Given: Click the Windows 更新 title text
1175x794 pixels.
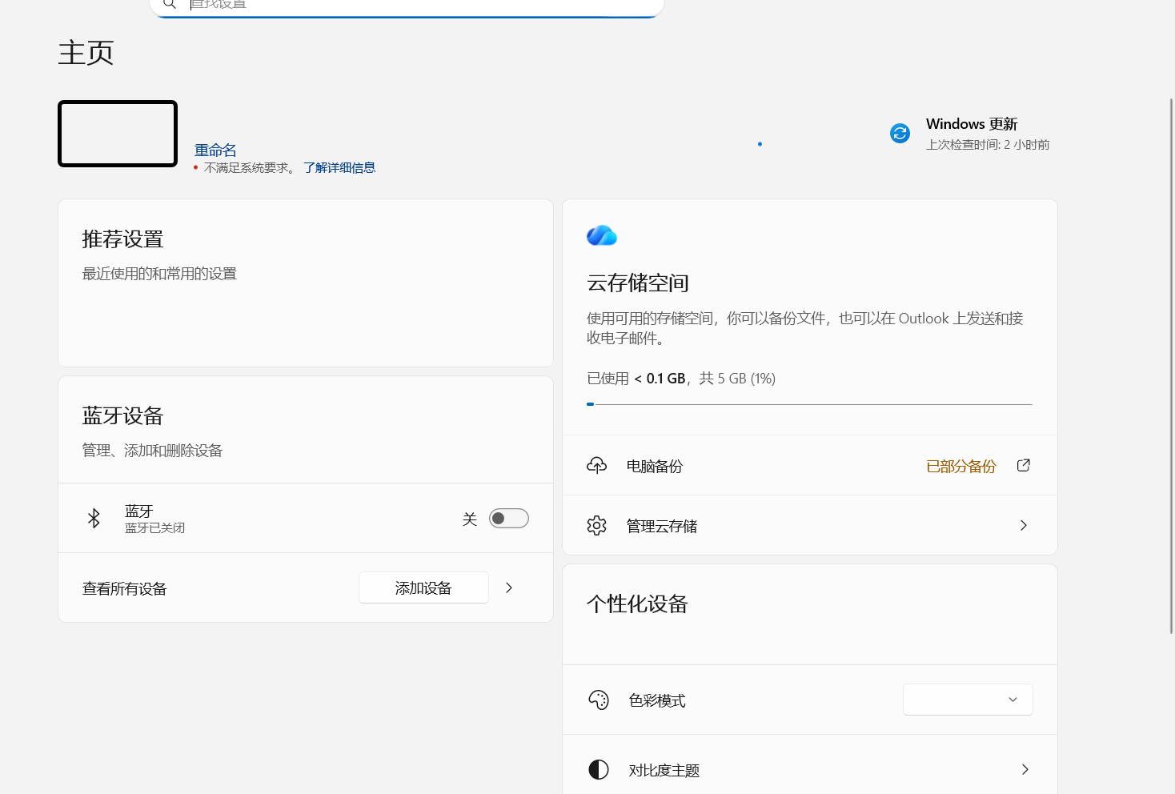Looking at the screenshot, I should [972, 124].
